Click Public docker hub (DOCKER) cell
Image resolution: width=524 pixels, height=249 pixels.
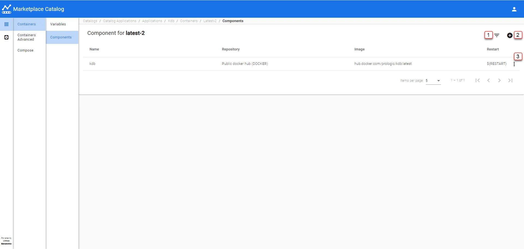(245, 64)
